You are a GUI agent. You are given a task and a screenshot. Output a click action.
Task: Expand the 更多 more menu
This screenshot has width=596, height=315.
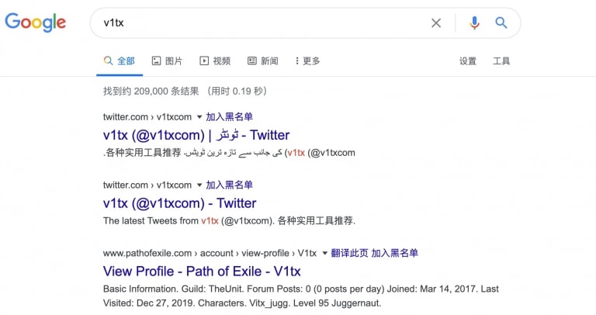pyautogui.click(x=307, y=61)
